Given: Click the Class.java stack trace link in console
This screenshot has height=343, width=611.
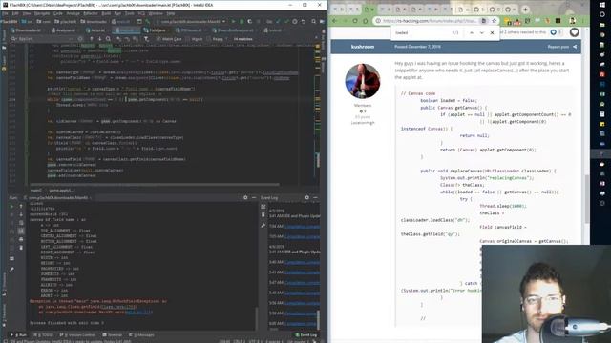Looking at the screenshot, I should click(x=117, y=307).
